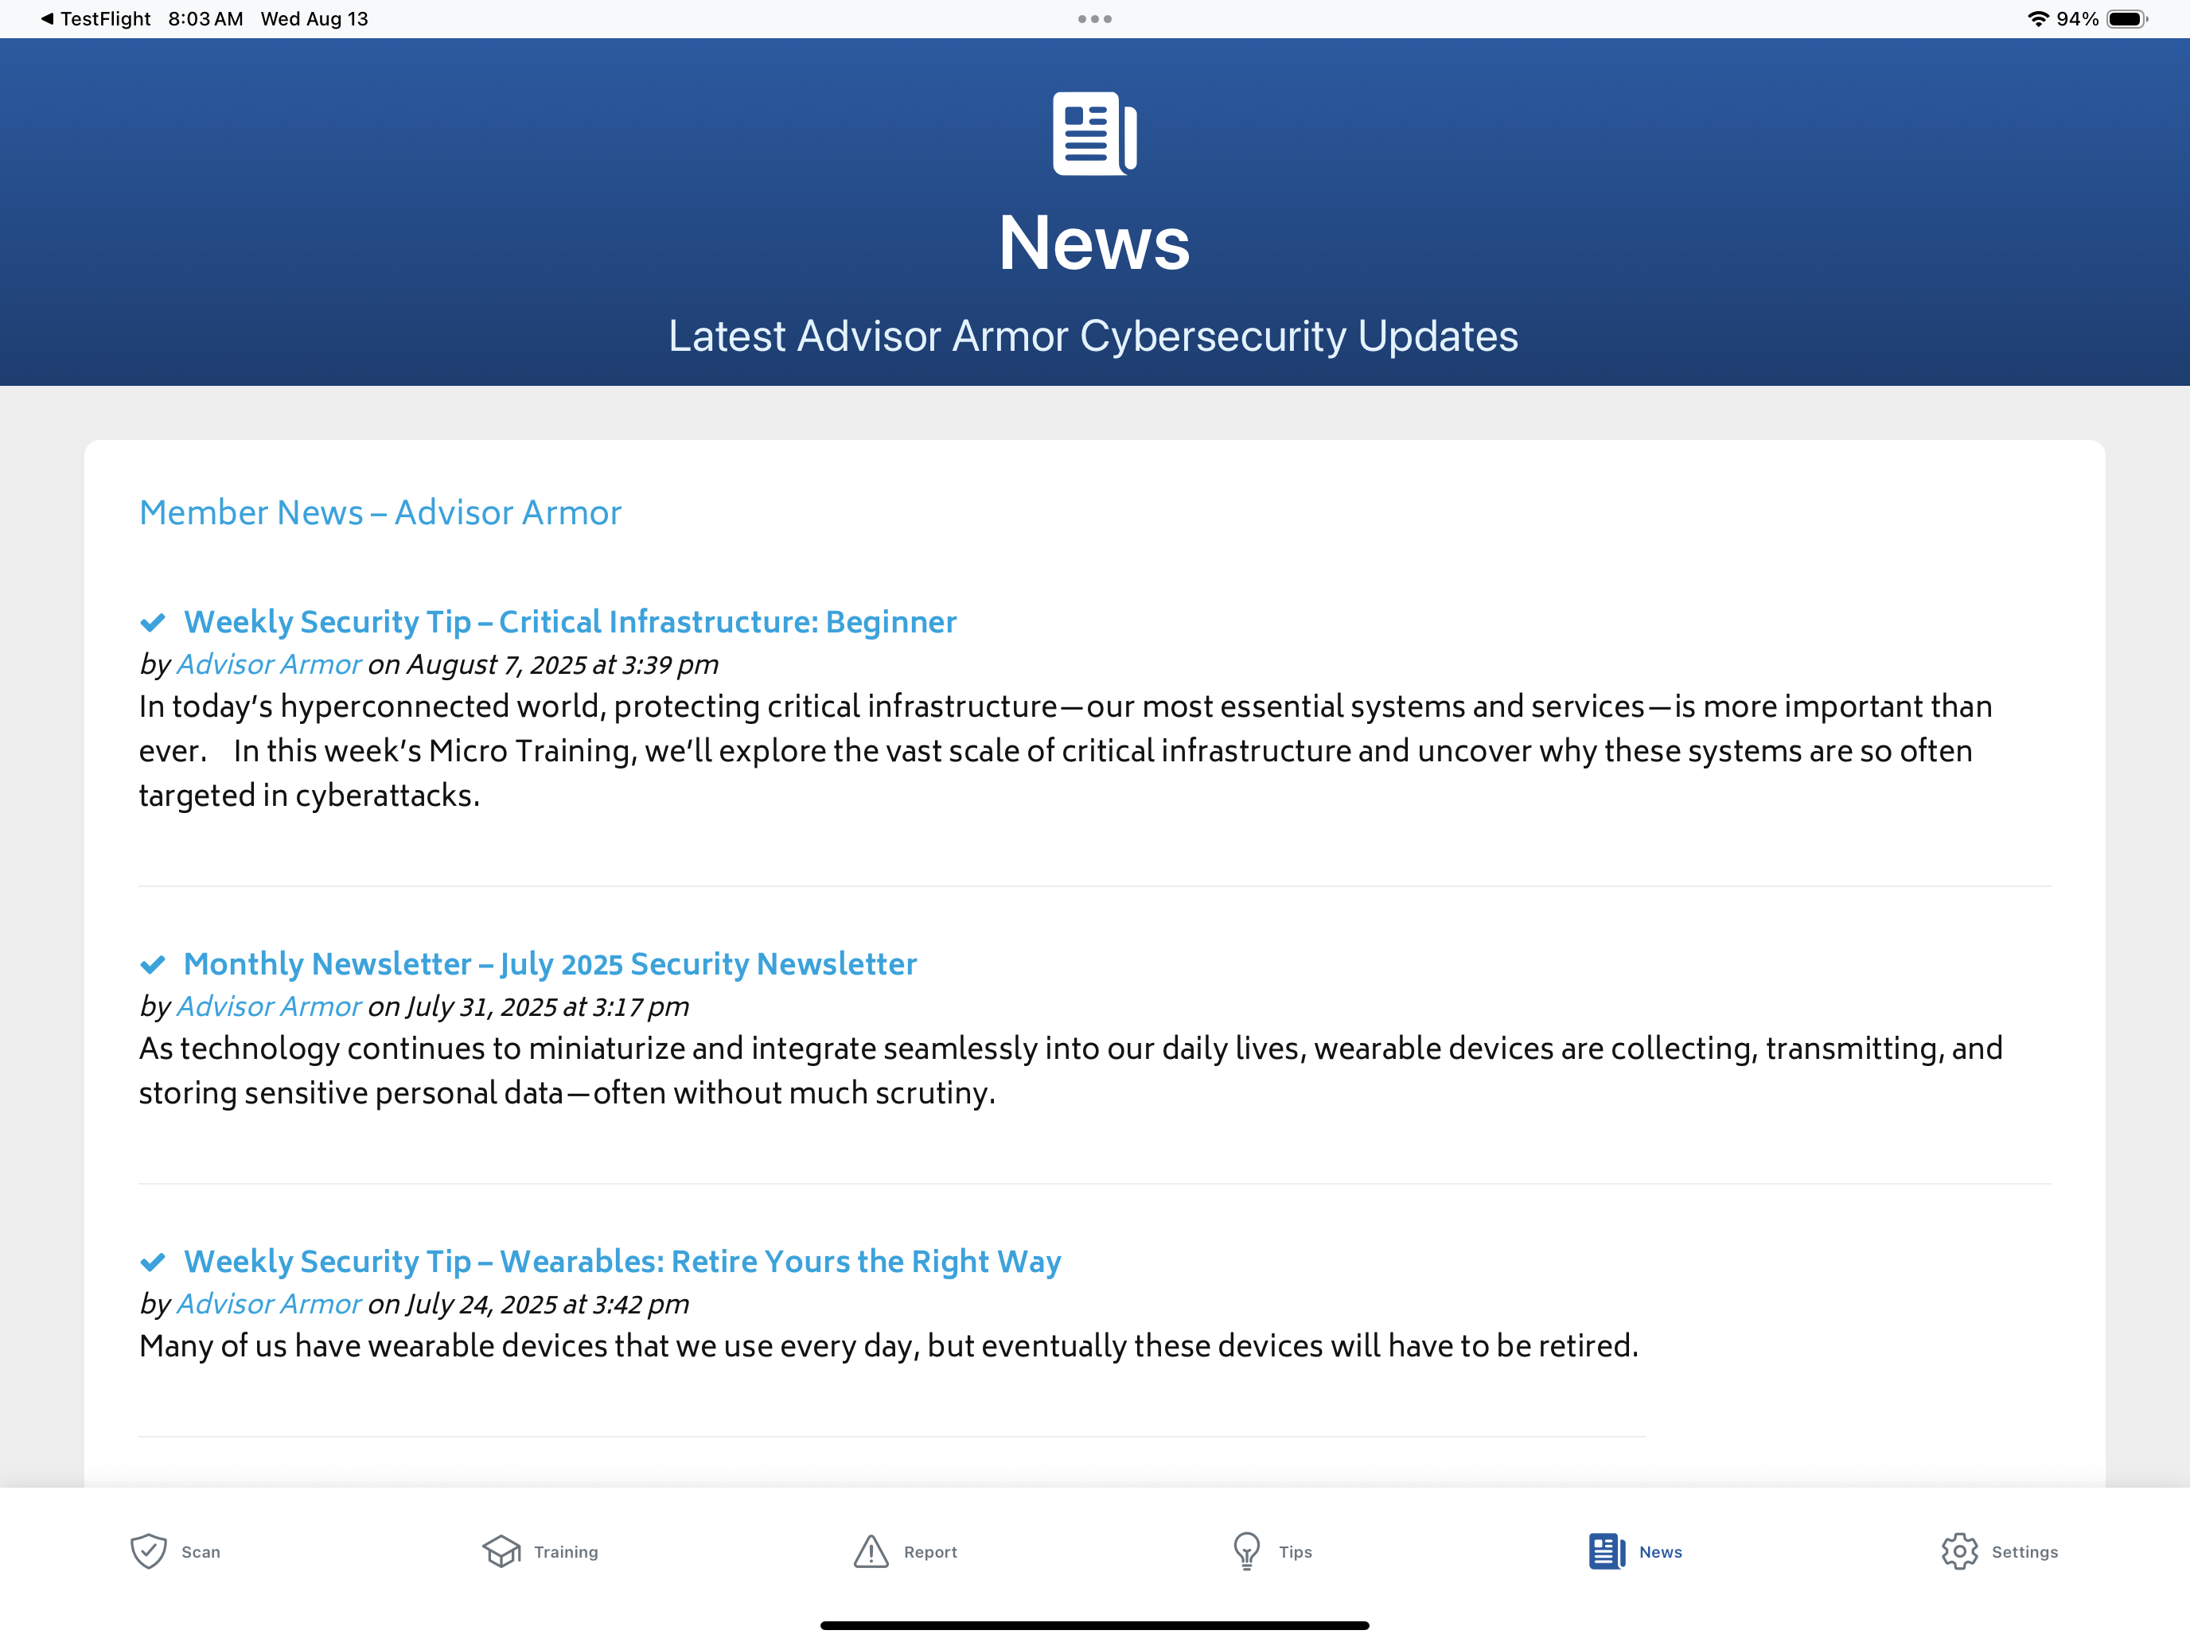Click checkmark beside Critical Infrastructure tip

pos(153,623)
